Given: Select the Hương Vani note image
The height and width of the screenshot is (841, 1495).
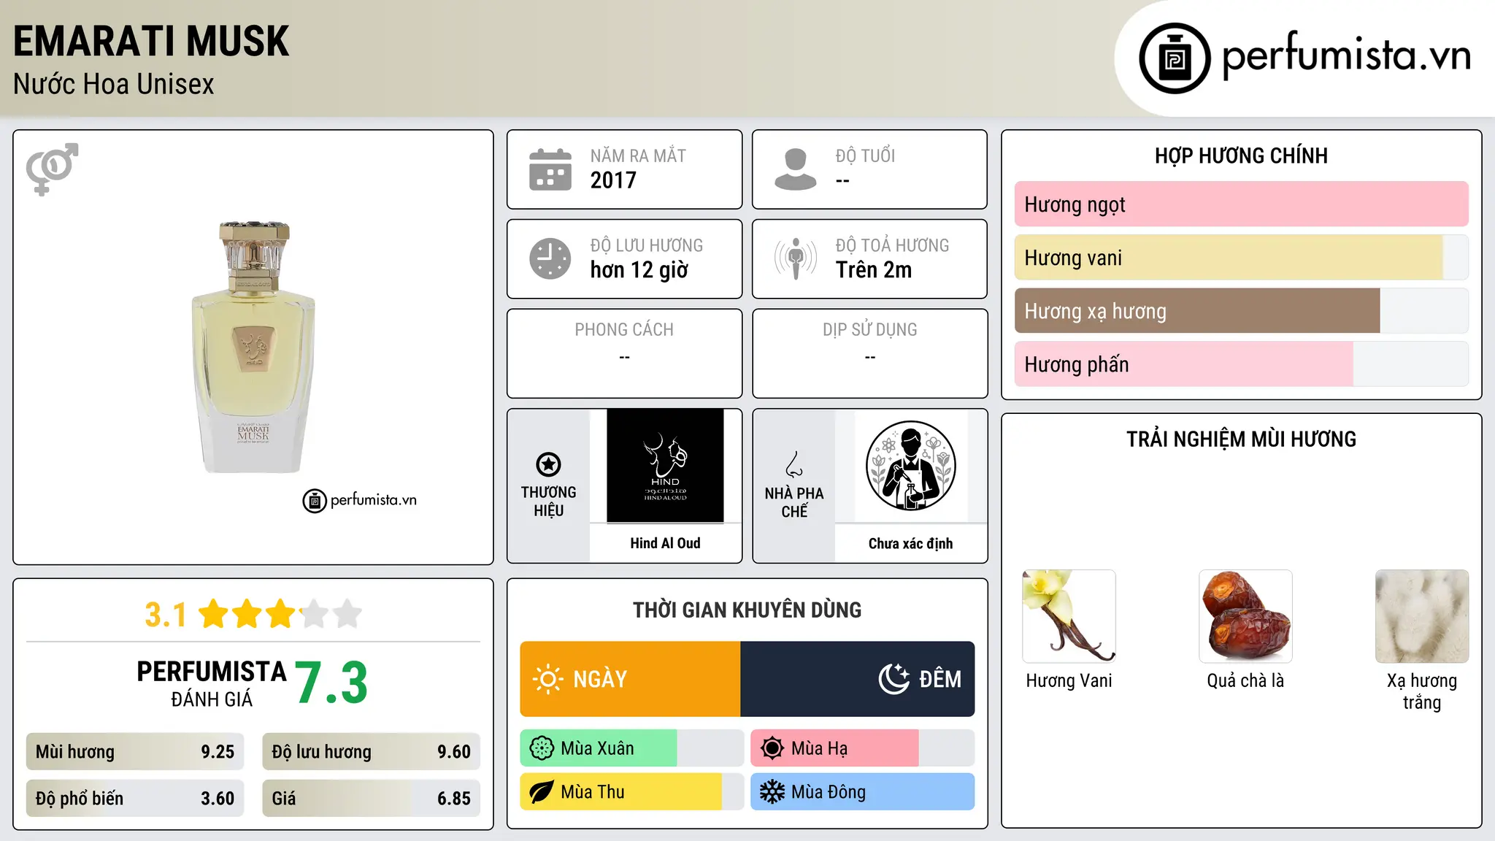Looking at the screenshot, I should click(1069, 616).
